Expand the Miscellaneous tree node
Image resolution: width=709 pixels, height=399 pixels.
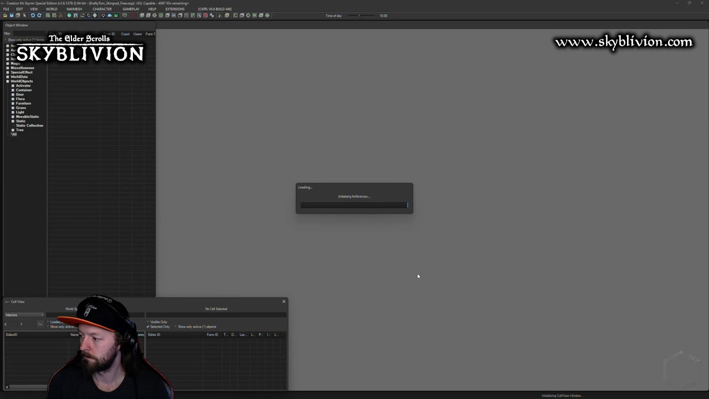(8, 68)
